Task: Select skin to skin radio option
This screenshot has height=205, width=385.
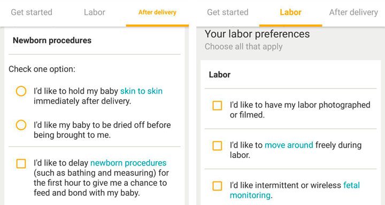Action: point(21,91)
